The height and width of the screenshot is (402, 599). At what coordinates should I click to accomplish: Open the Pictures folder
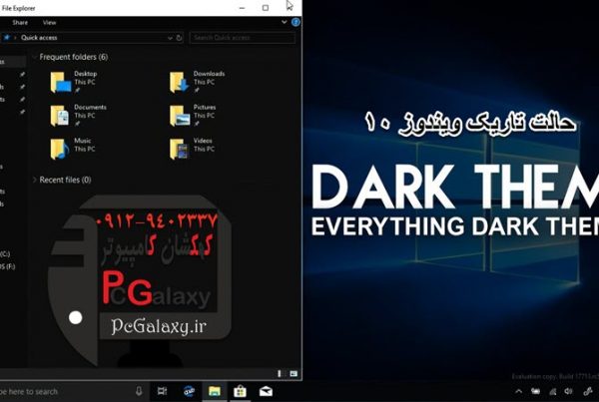click(193, 115)
